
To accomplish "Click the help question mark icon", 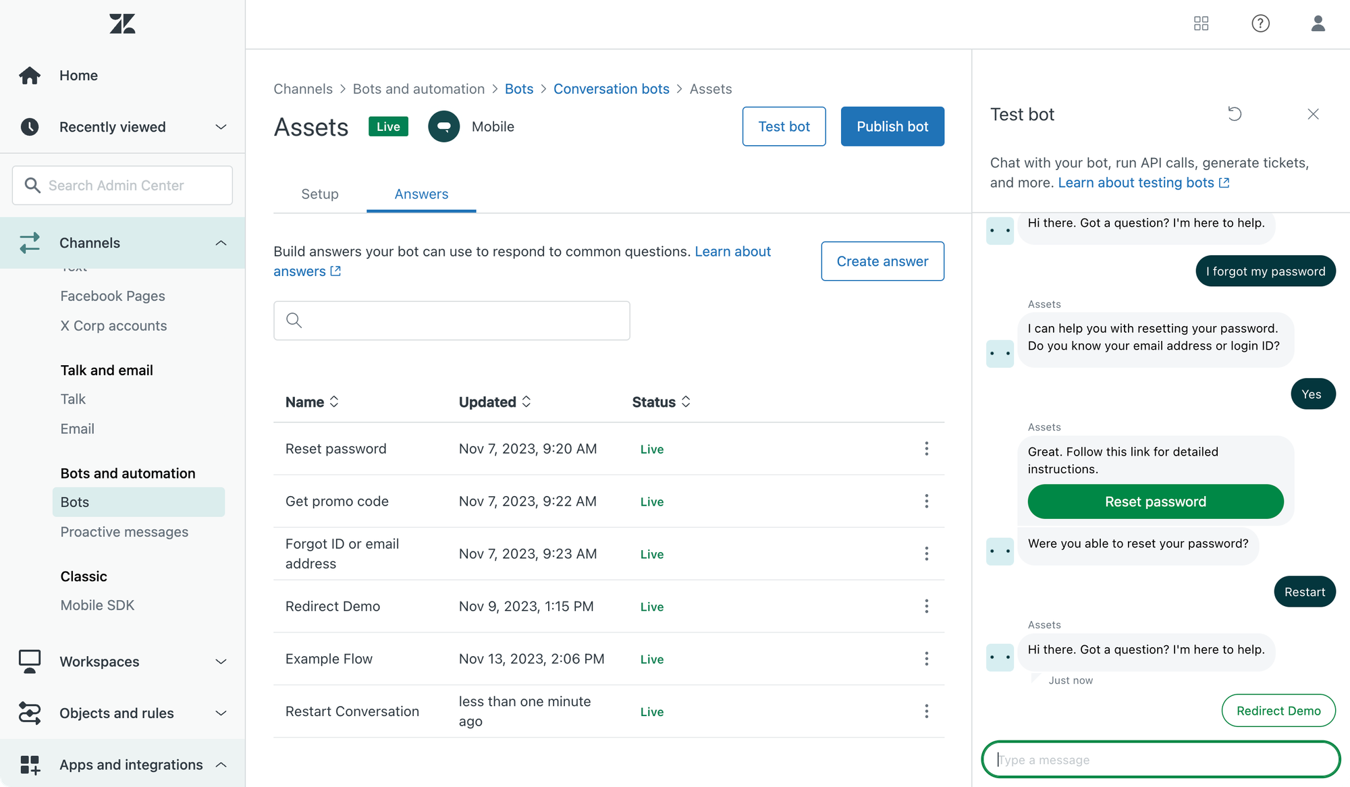I will [1260, 24].
